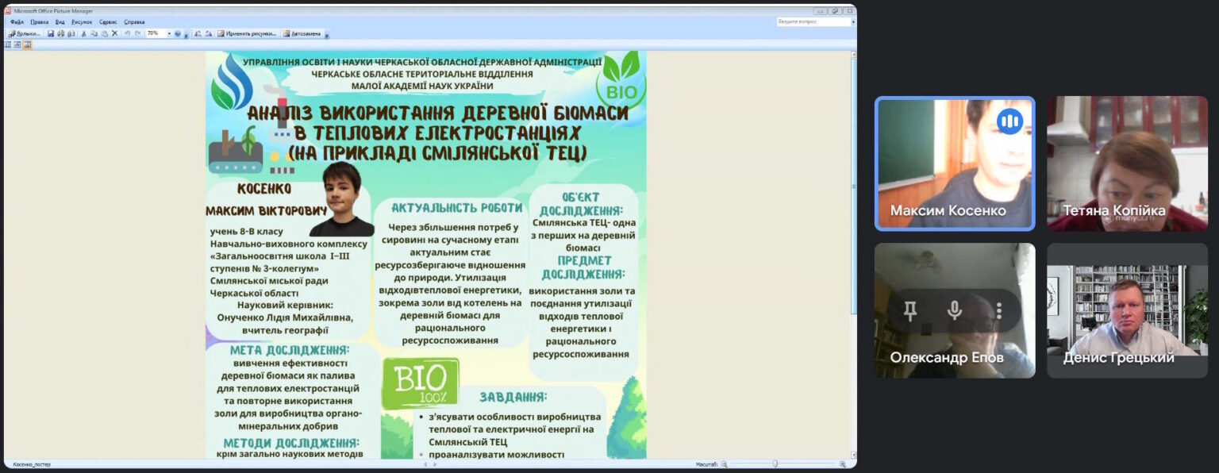Click the Автозамена button

(302, 34)
